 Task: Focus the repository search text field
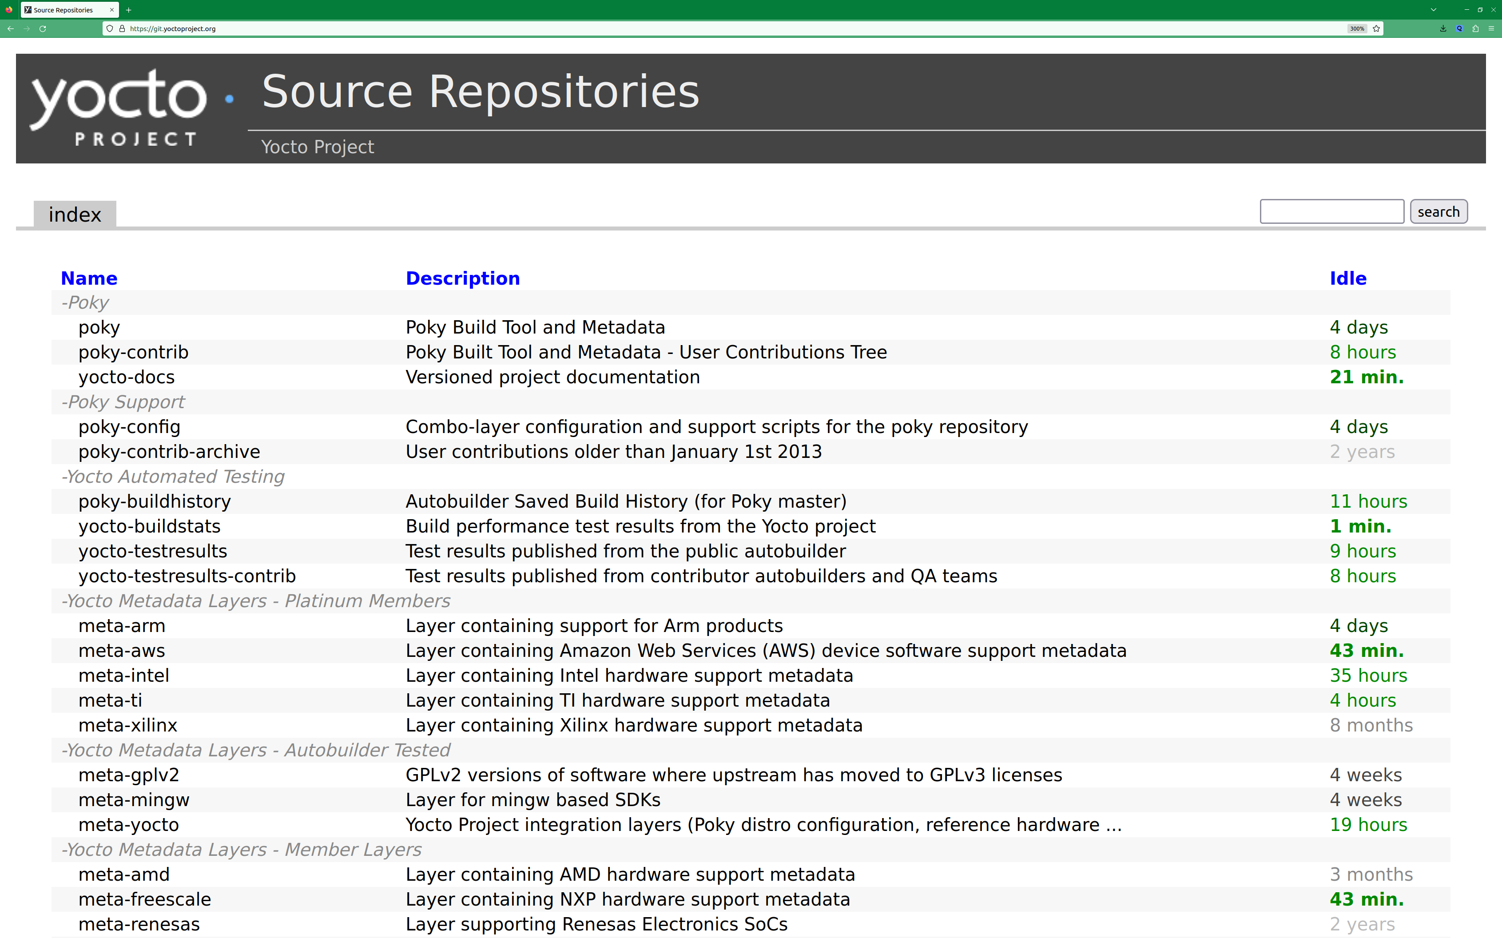tap(1331, 211)
